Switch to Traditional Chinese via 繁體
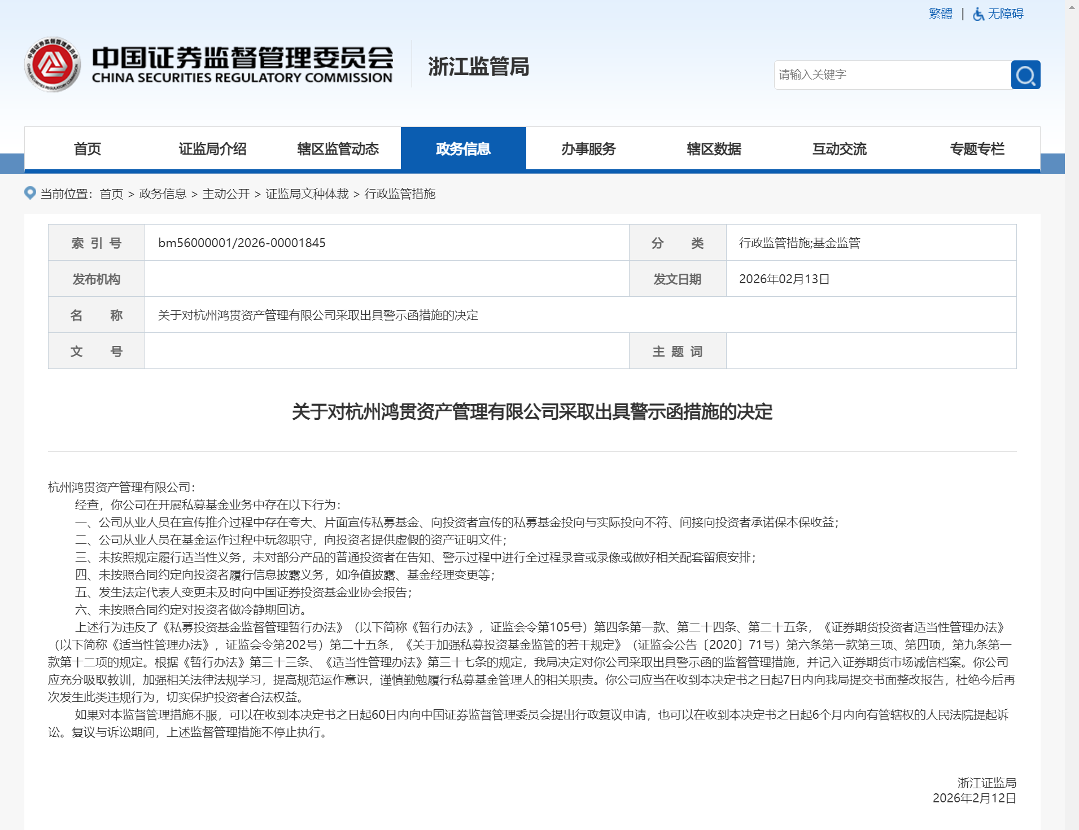Screen dimensions: 1079x830 click(940, 14)
